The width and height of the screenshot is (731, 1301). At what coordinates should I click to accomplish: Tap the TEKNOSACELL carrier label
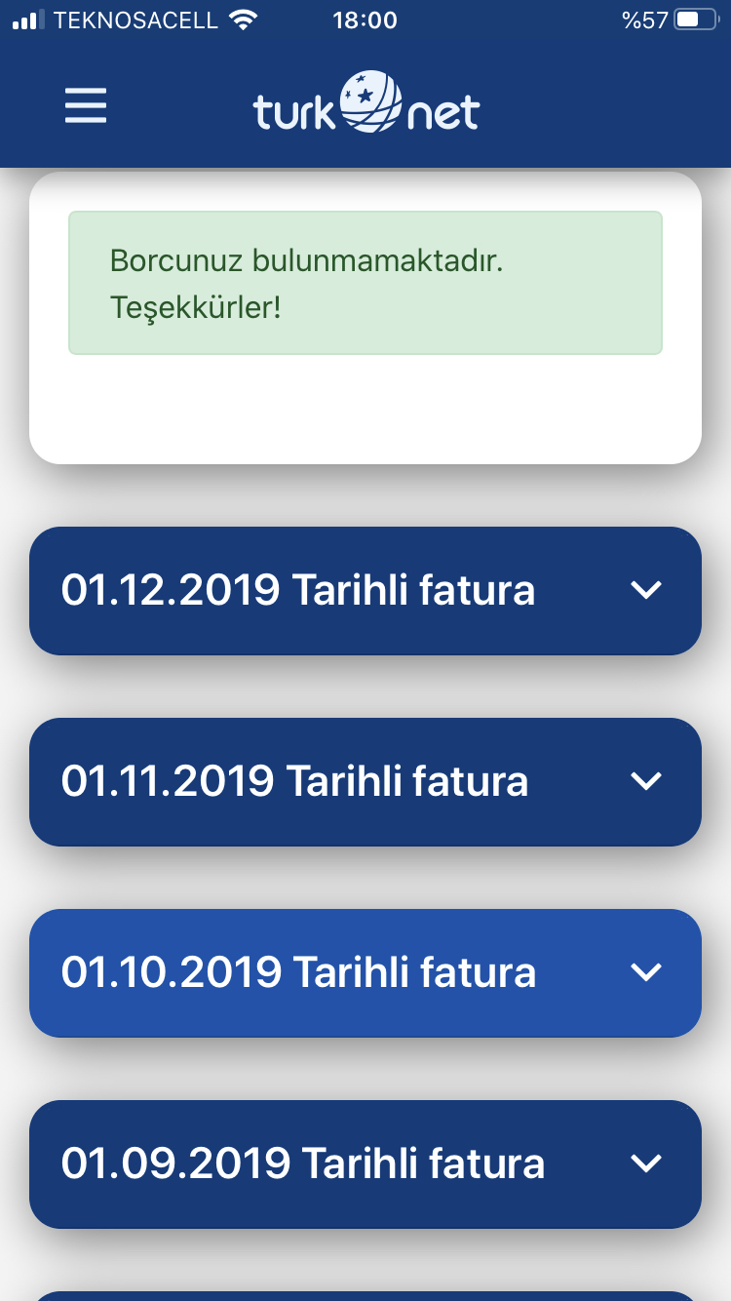(x=136, y=20)
